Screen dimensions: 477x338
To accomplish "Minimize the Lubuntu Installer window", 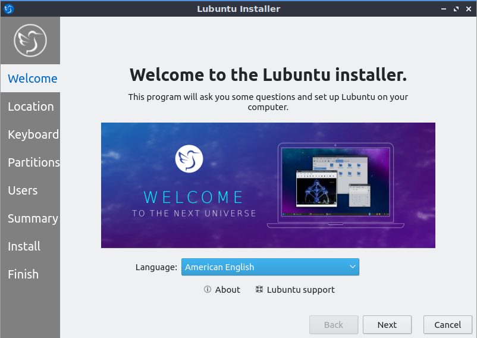I will [444, 9].
